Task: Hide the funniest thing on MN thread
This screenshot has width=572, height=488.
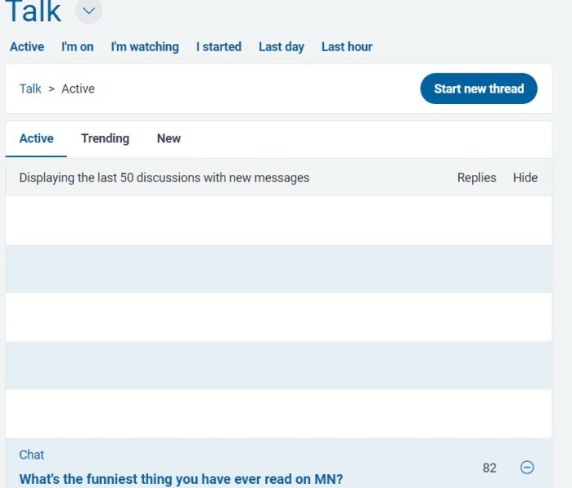Action: 526,467
